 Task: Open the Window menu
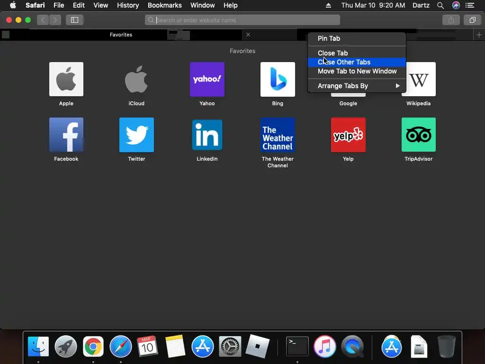click(x=203, y=5)
